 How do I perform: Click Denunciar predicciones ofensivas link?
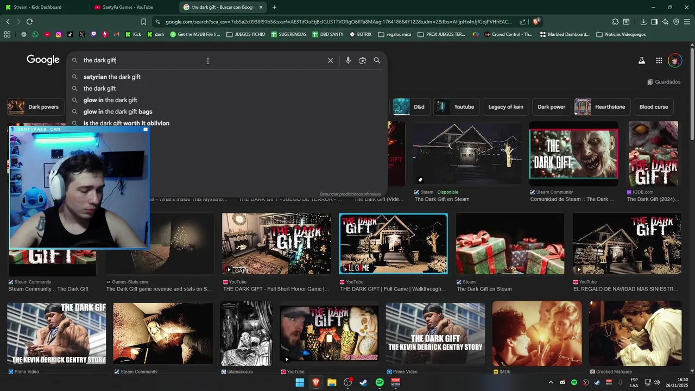tap(350, 194)
